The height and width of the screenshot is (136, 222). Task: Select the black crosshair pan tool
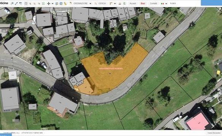coord(49,3)
